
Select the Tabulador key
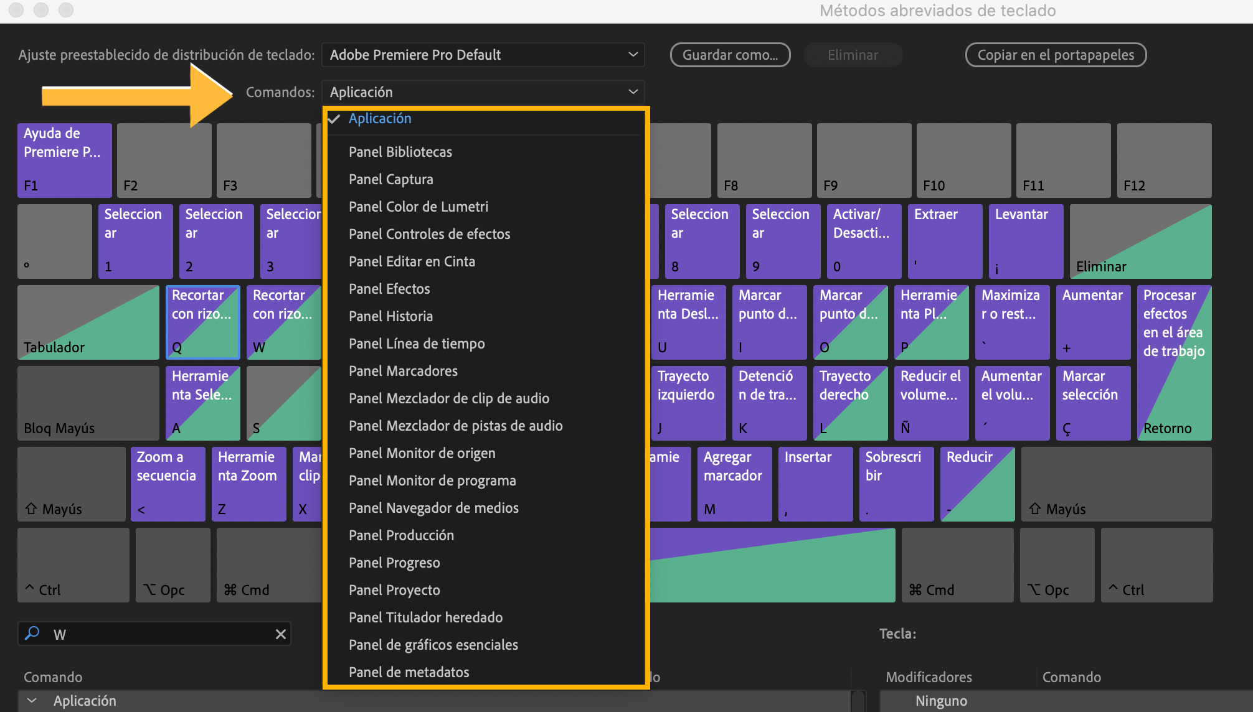click(88, 322)
